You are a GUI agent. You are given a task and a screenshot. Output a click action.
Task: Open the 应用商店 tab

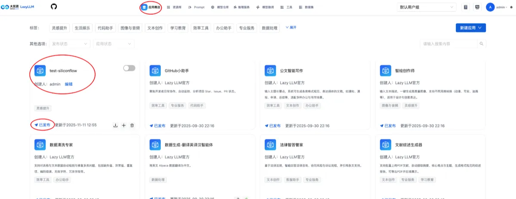[x=150, y=7]
